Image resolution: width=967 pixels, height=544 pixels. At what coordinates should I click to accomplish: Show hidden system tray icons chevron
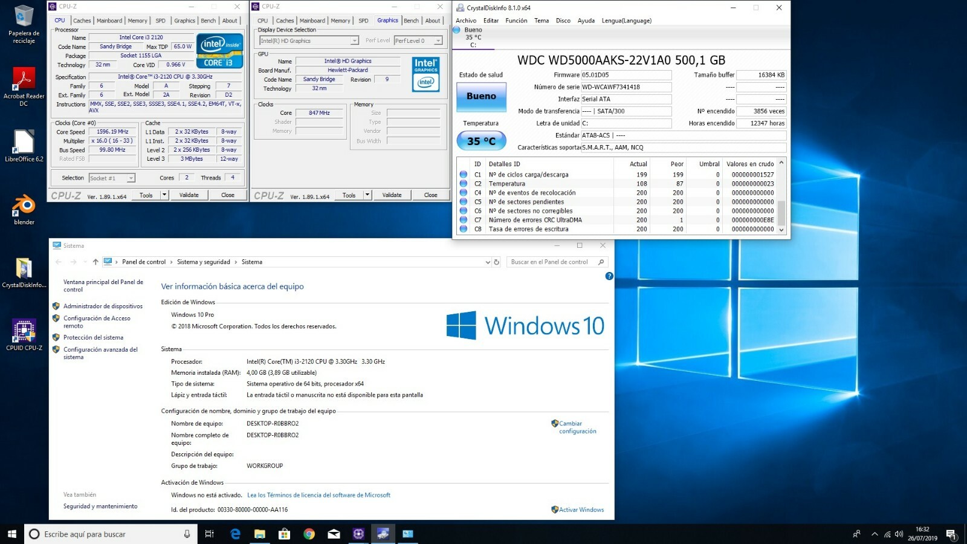click(874, 534)
